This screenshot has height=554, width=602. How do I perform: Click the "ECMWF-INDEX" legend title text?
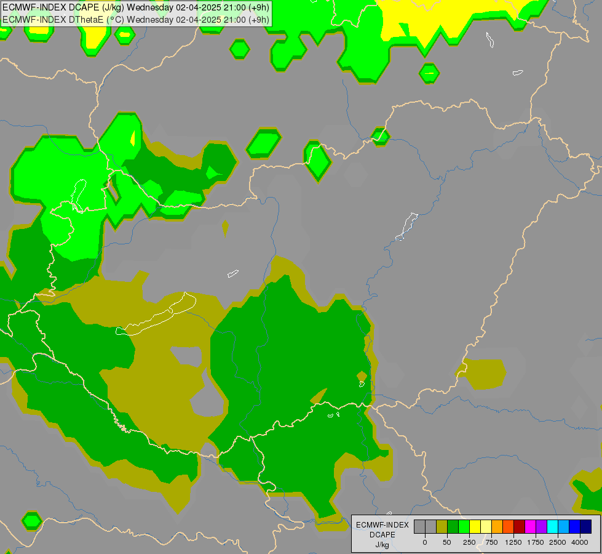point(382,525)
